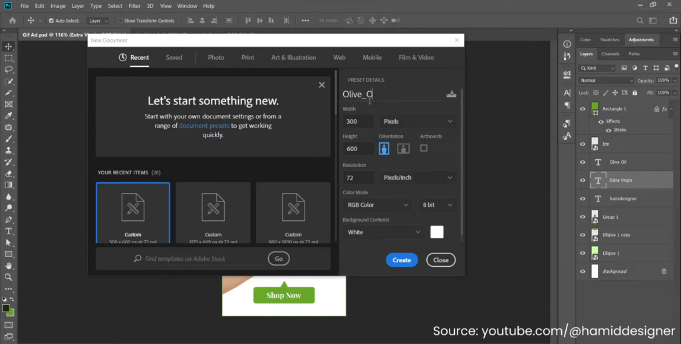Click the Search icon in top right
Screen dimensions: 681x344
pyautogui.click(x=640, y=21)
